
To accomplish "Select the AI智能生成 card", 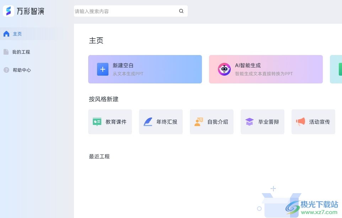I will click(266, 69).
